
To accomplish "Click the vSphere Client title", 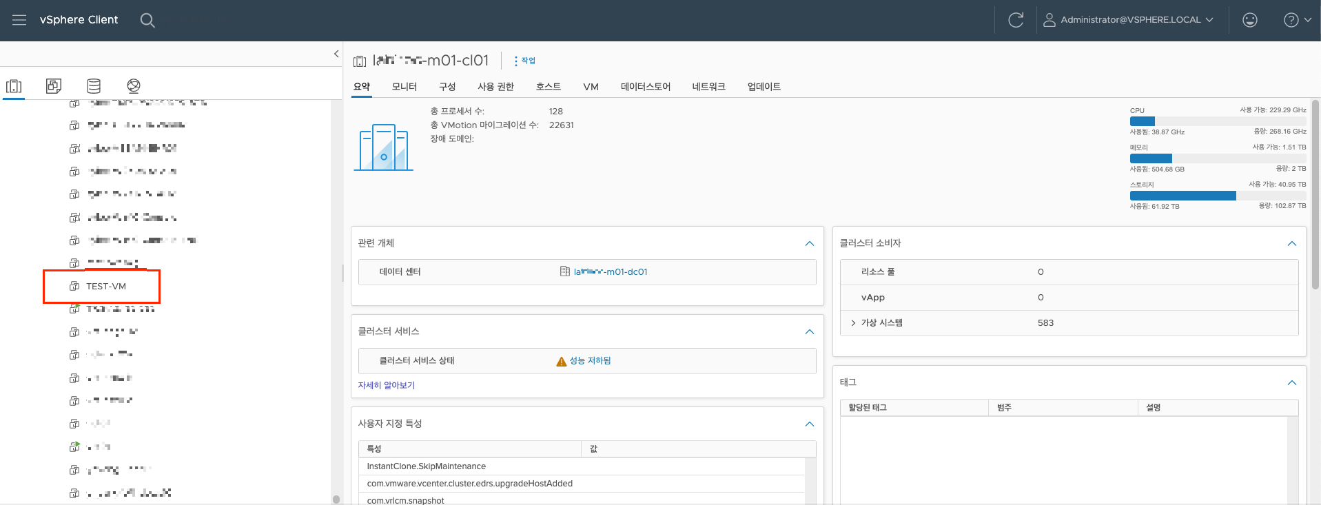I will (x=79, y=20).
